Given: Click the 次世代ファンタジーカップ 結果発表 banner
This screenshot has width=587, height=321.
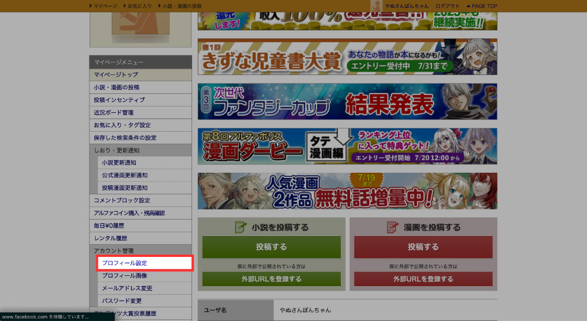Looking at the screenshot, I should click(x=347, y=102).
